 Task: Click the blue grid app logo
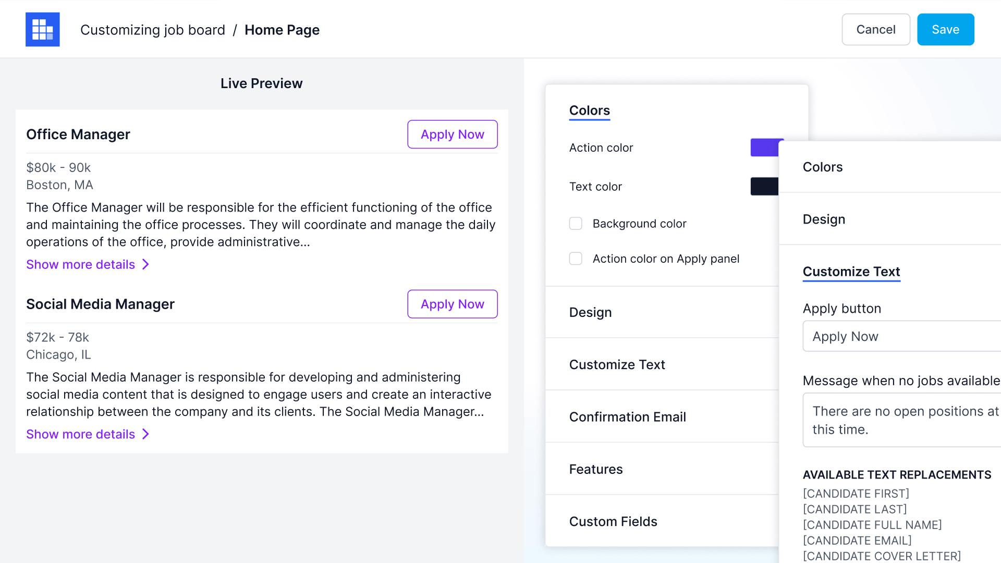tap(42, 30)
